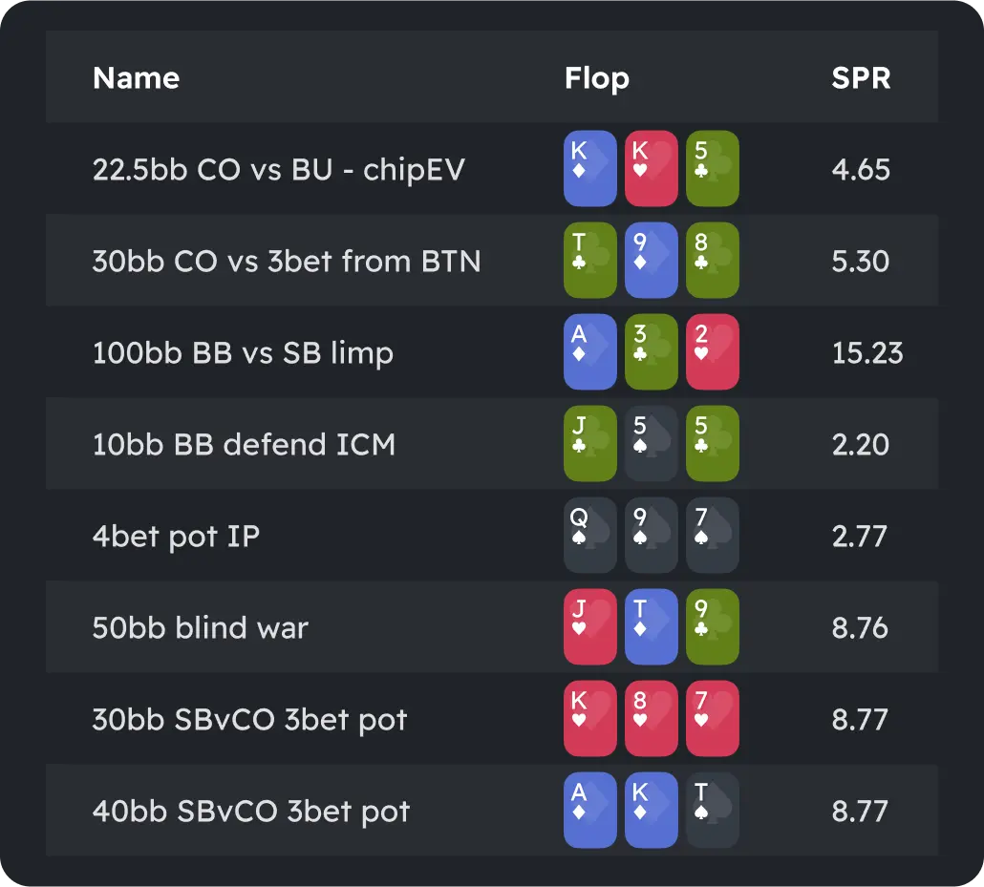Click the Nine of diamonds on the T98 board
This screenshot has height=887, width=984.
pyautogui.click(x=651, y=260)
